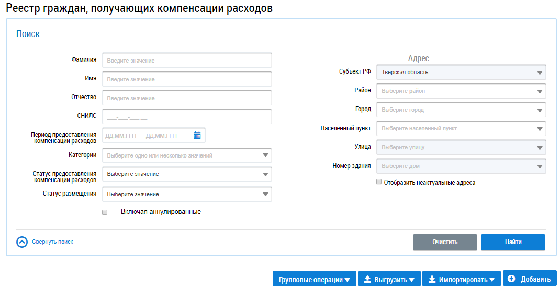Focus the Фамилия input field
Viewport: 560px width, 289px height.
point(187,61)
